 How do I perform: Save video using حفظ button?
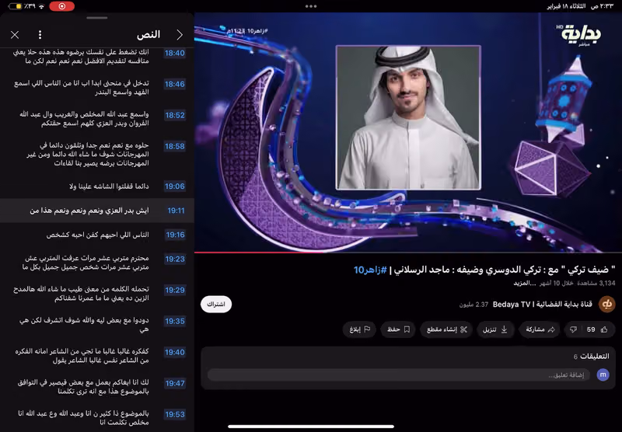point(398,329)
